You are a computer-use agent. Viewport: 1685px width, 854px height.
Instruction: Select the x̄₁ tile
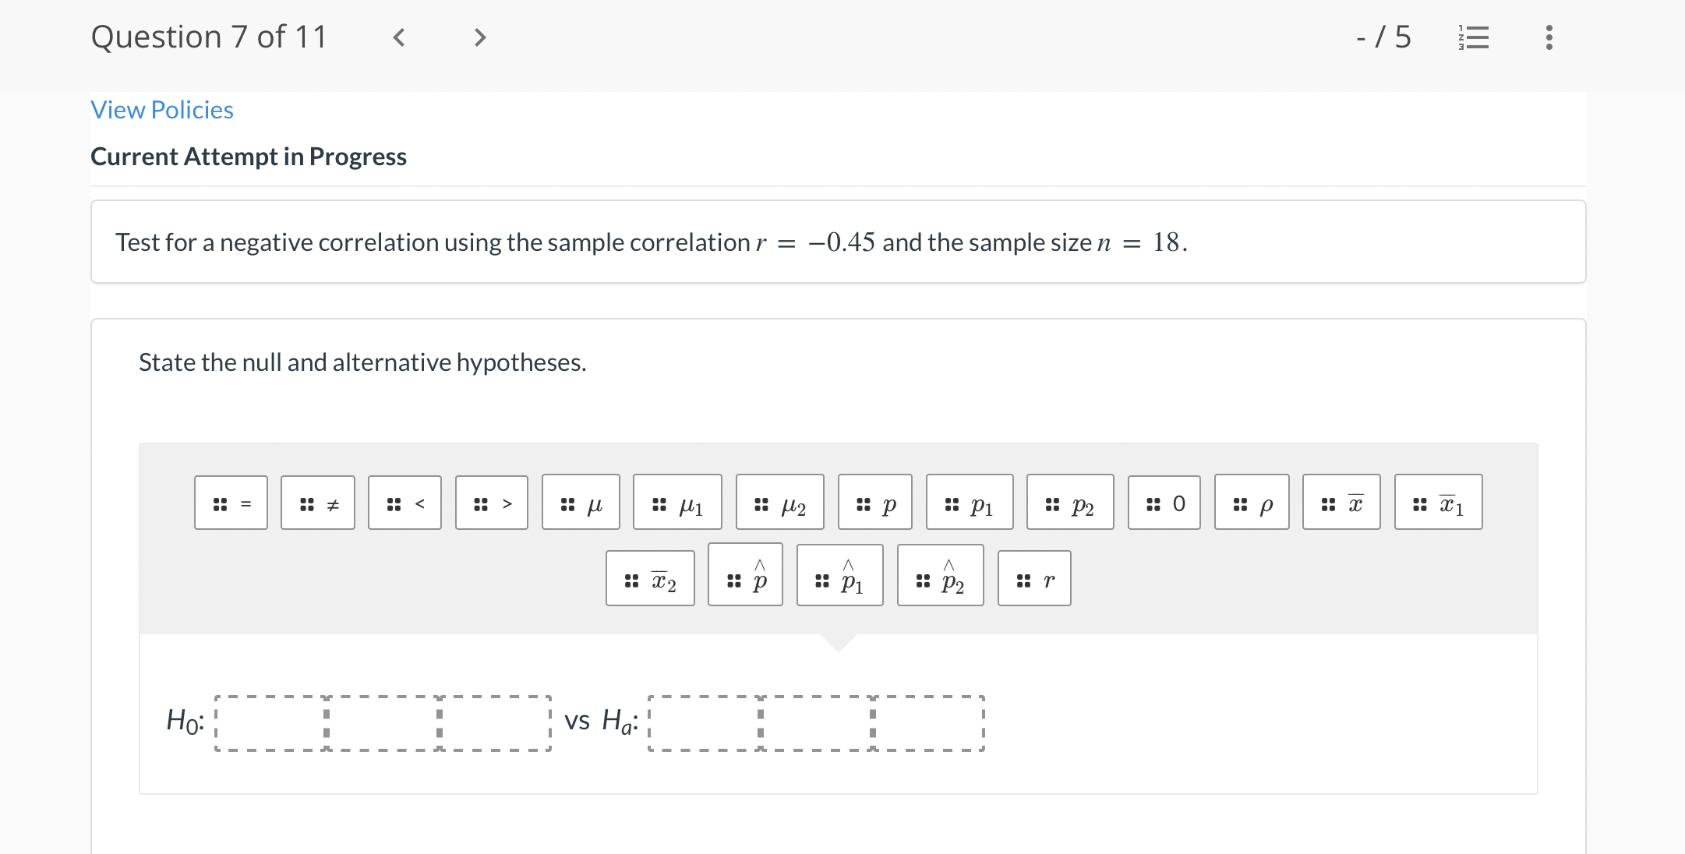[1438, 503]
